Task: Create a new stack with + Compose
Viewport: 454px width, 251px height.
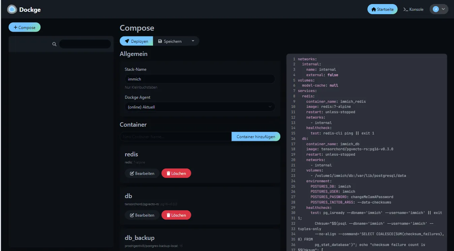Action: [x=25, y=27]
